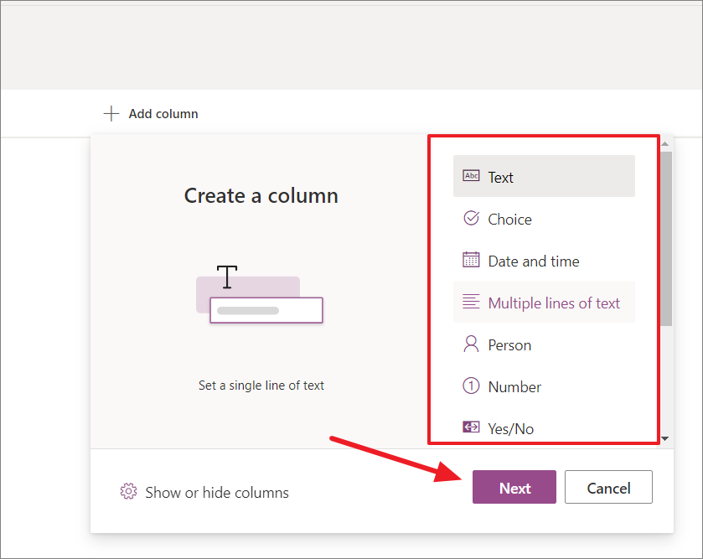Select the Multiple lines of text icon
The height and width of the screenshot is (559, 703).
point(472,303)
